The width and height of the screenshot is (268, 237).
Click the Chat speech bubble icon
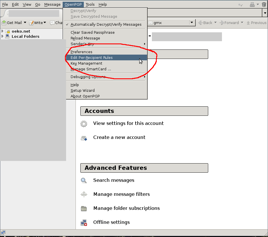[x=52, y=23]
